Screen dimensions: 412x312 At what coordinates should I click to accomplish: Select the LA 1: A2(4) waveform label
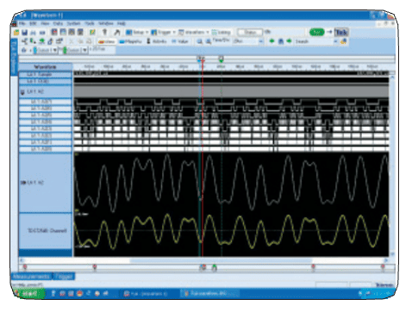pos(46,122)
